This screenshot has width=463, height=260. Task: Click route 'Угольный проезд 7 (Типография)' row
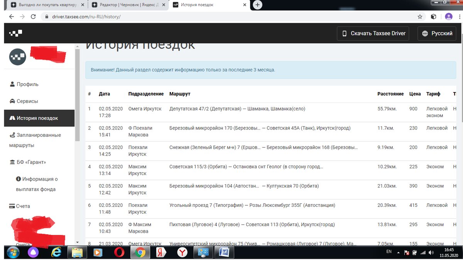(x=252, y=205)
